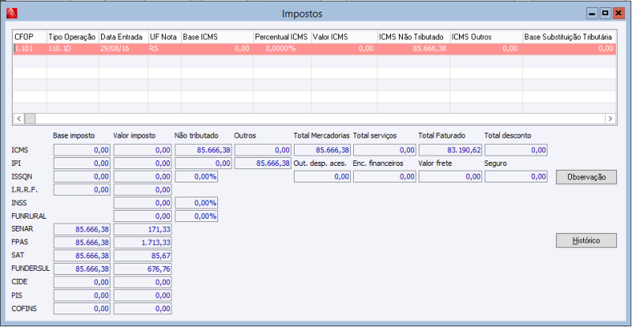Click the RS state cell in grid
Image resolution: width=632 pixels, height=327 pixels.
[164, 48]
